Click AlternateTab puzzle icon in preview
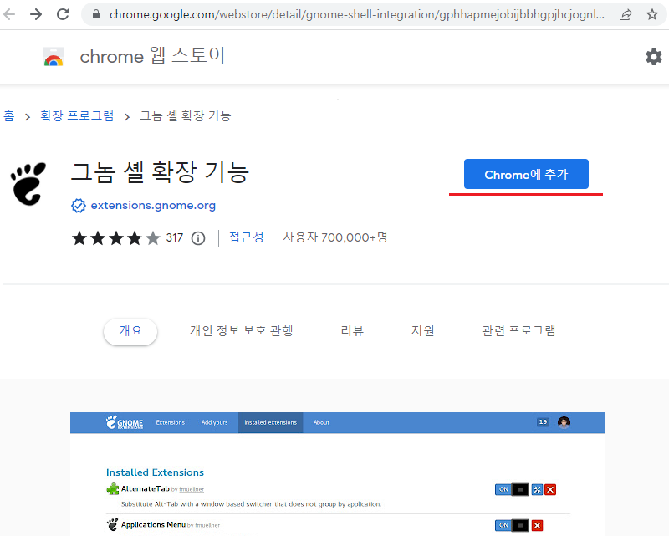 point(113,488)
